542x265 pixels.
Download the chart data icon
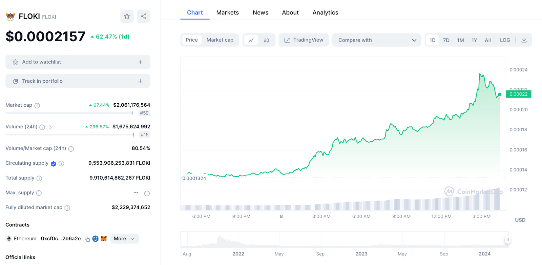[524, 40]
